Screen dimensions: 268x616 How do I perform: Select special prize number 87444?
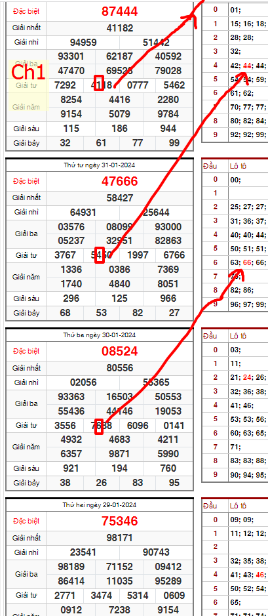120,11
